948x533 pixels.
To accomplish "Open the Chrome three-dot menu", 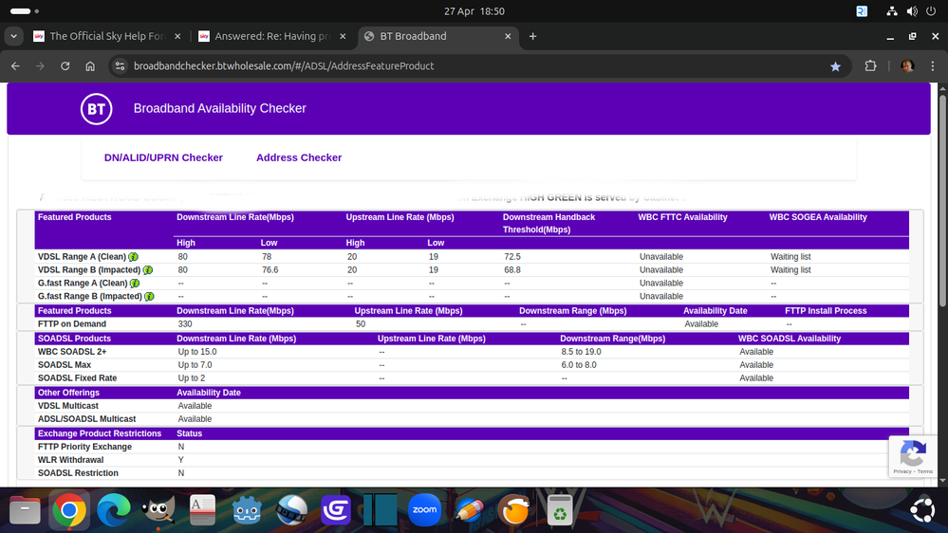I will (933, 65).
